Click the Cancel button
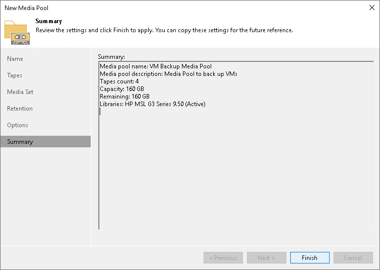Viewport: 380px width, 270px height. point(353,257)
